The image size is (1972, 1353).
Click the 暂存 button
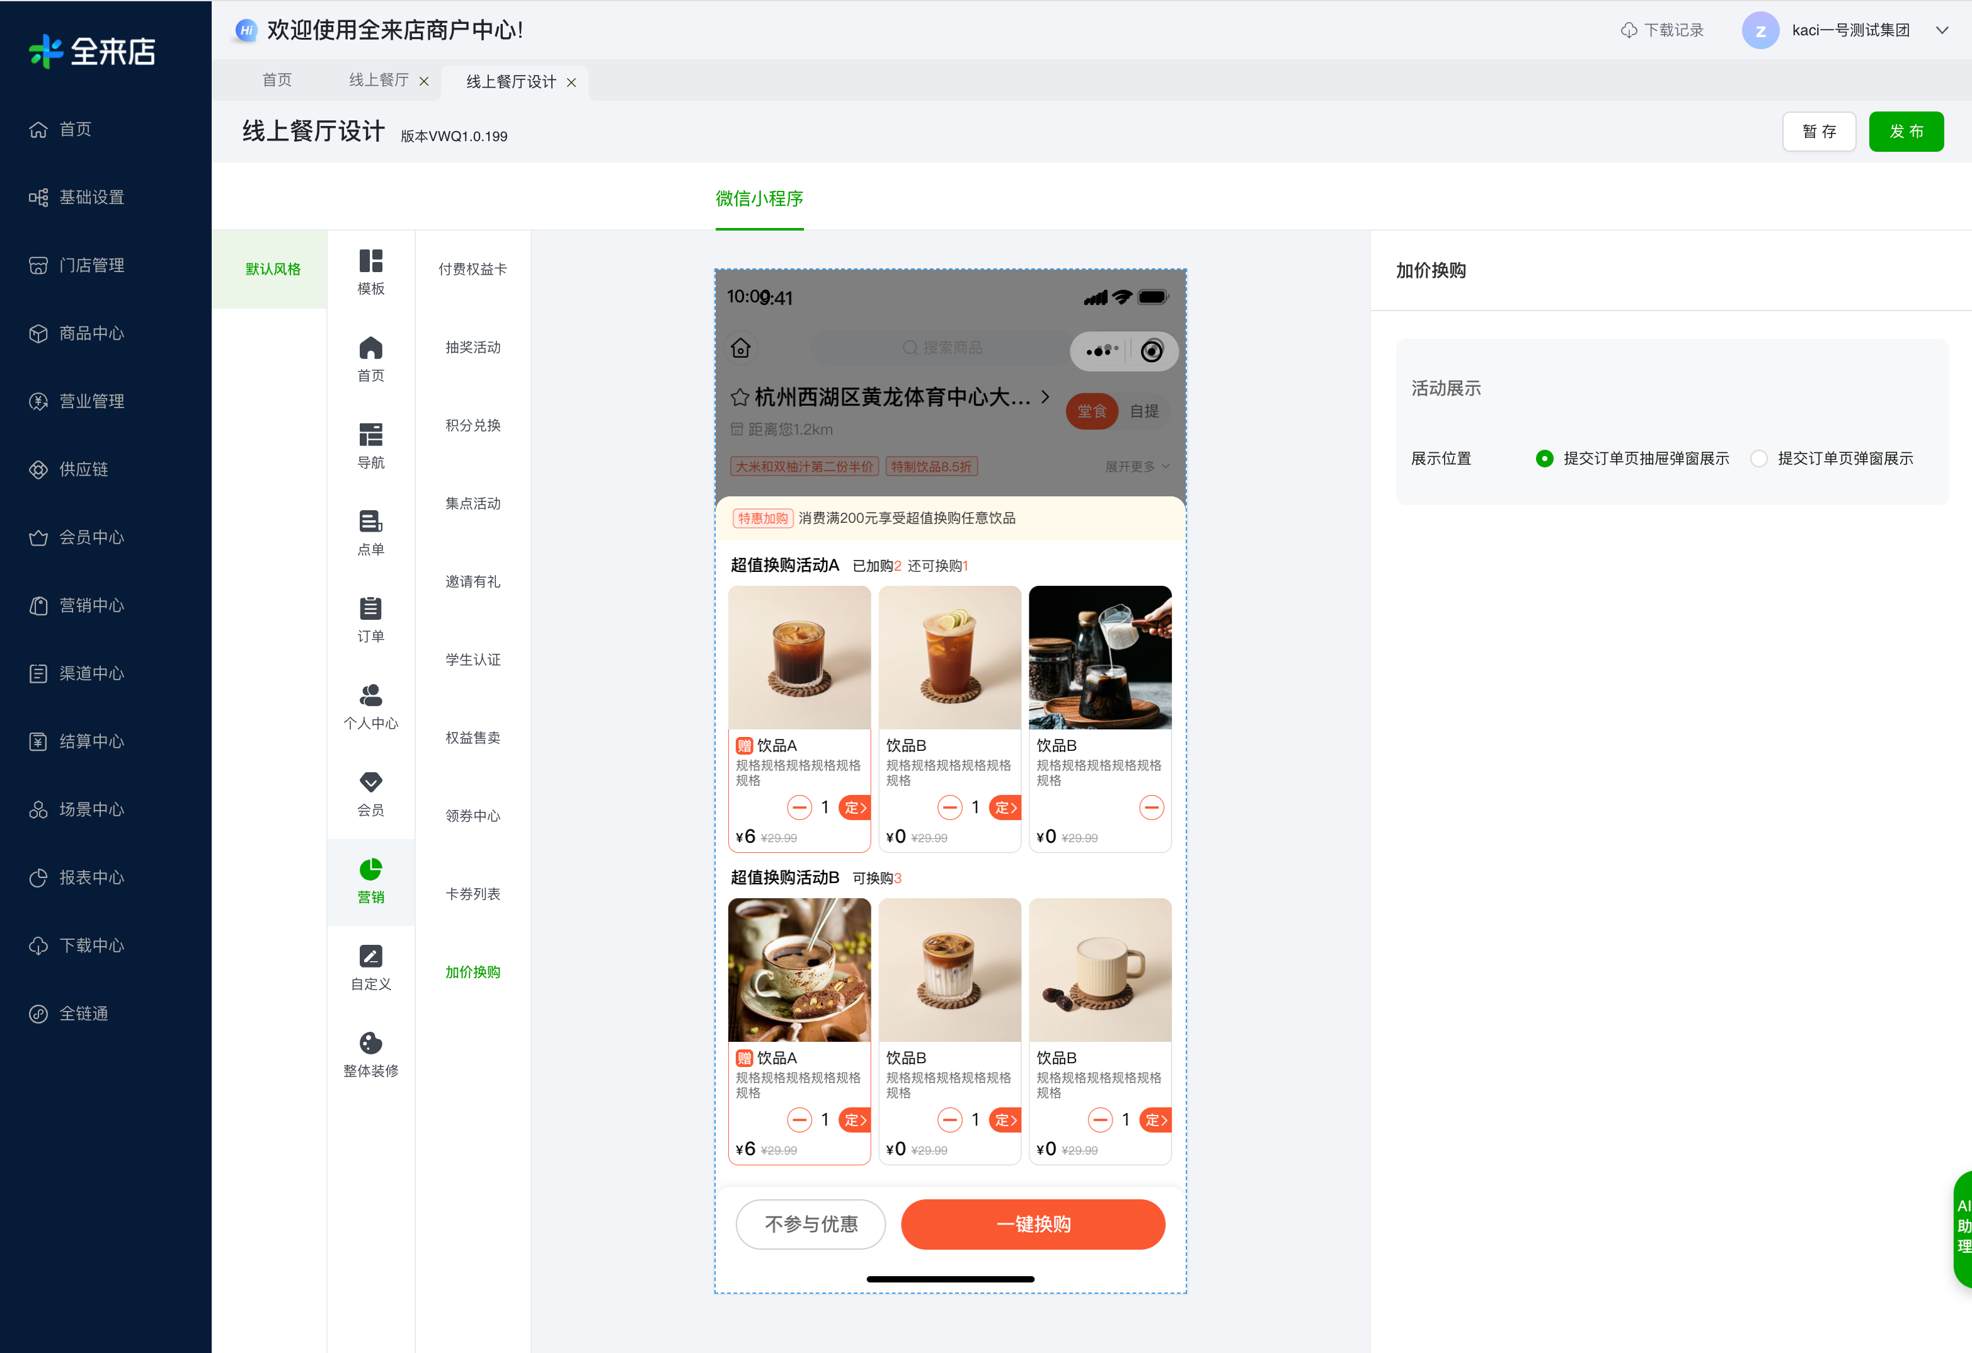tap(1820, 132)
